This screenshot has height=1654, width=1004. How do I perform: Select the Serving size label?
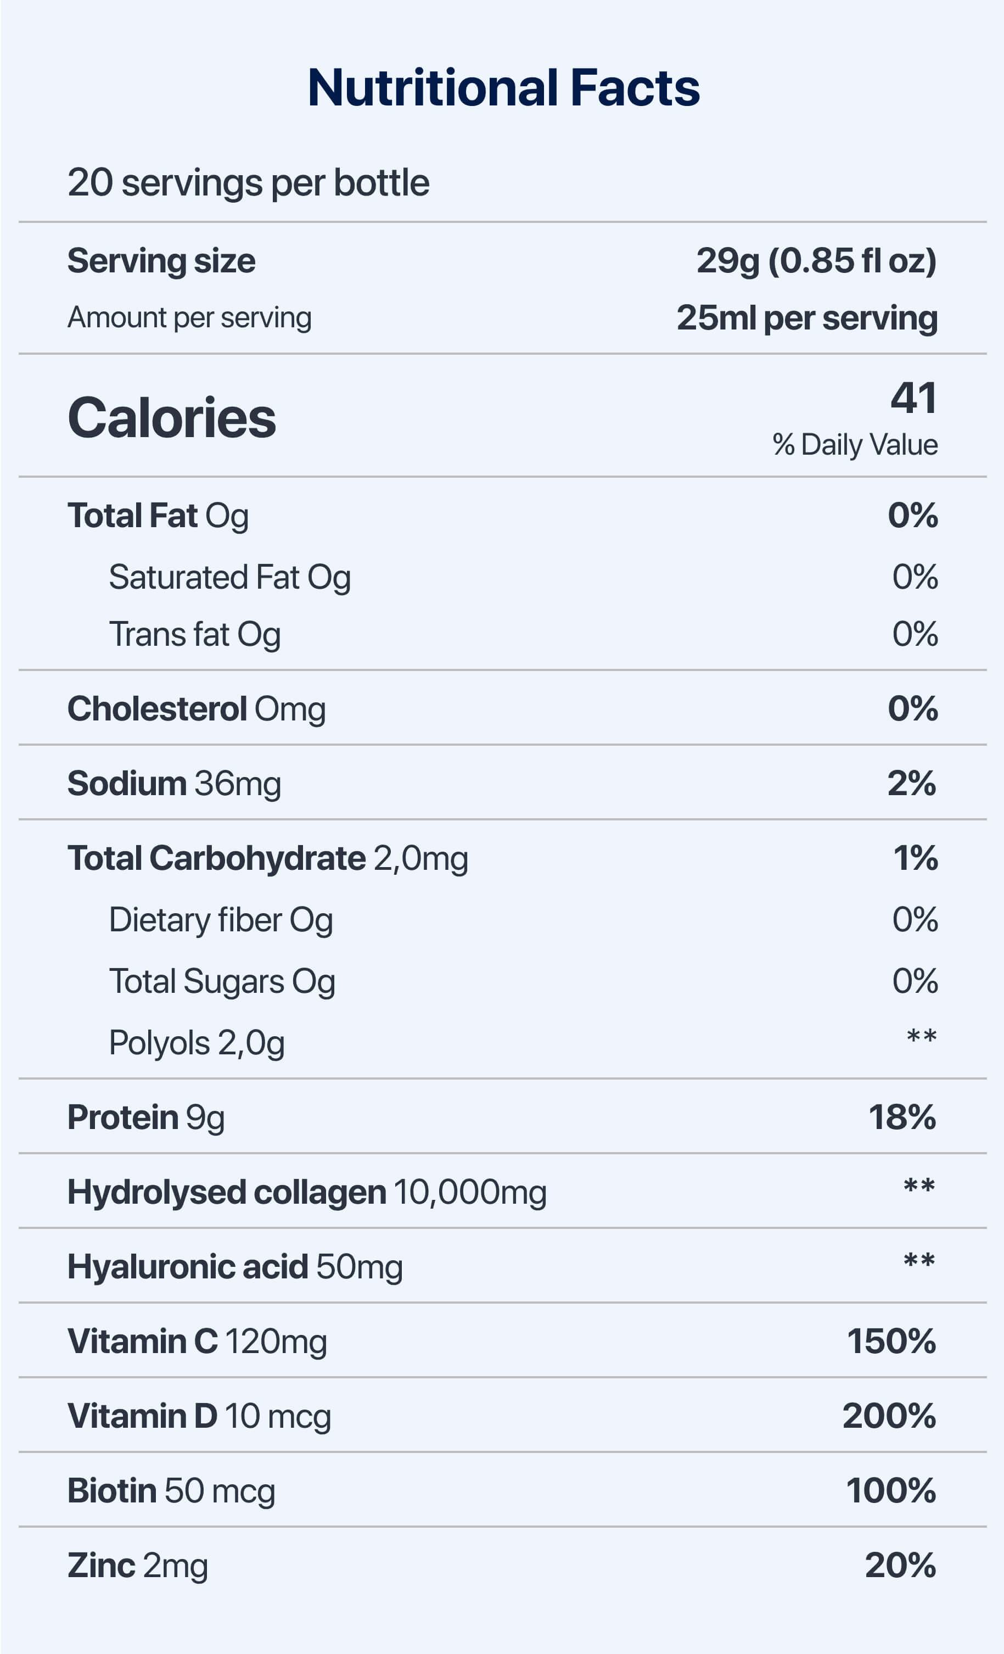(161, 260)
